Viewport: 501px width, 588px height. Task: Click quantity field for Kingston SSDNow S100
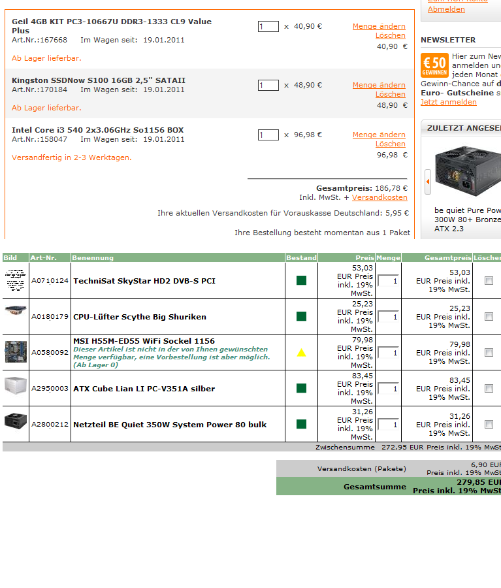(268, 86)
